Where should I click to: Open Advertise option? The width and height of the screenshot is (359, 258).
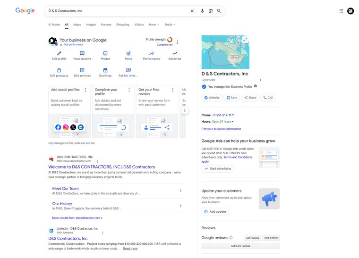pos(175,56)
